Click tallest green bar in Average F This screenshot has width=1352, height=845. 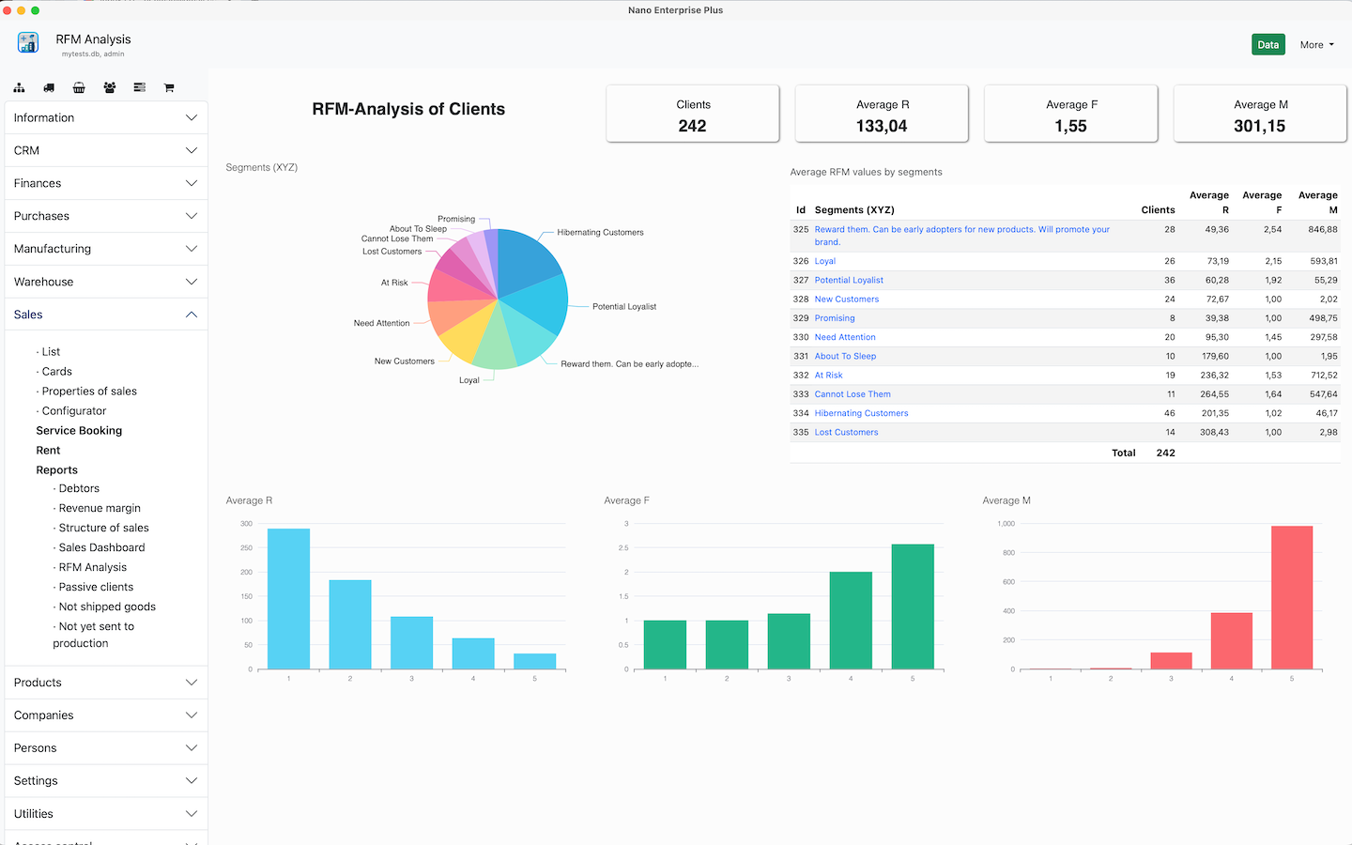pos(913,607)
